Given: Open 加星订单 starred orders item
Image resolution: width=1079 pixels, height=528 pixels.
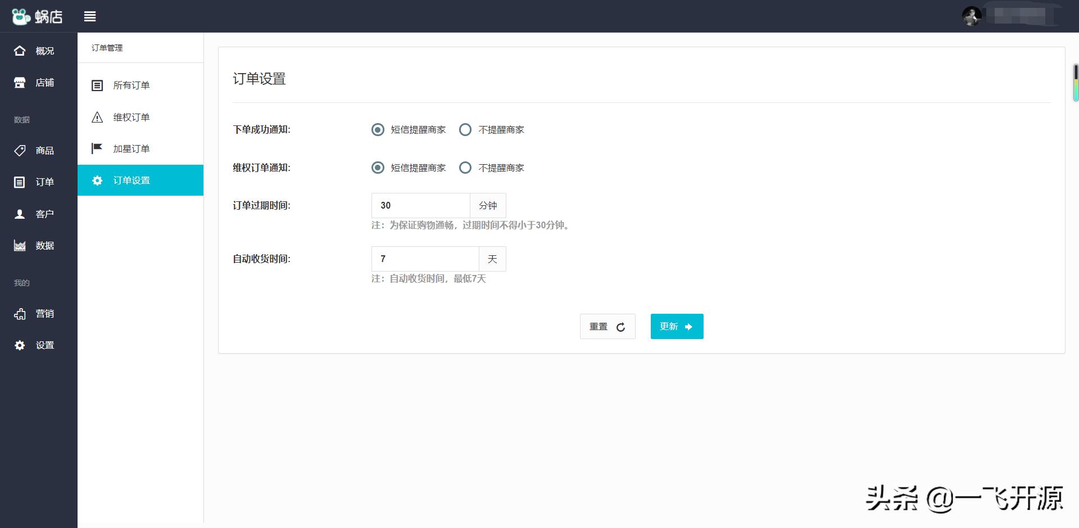Looking at the screenshot, I should [x=132, y=149].
